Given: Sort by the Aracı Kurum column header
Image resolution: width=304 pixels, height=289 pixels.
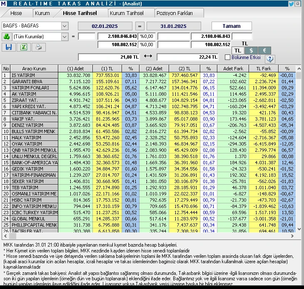Looking at the screenshot, I should pyautogui.click(x=34, y=69).
